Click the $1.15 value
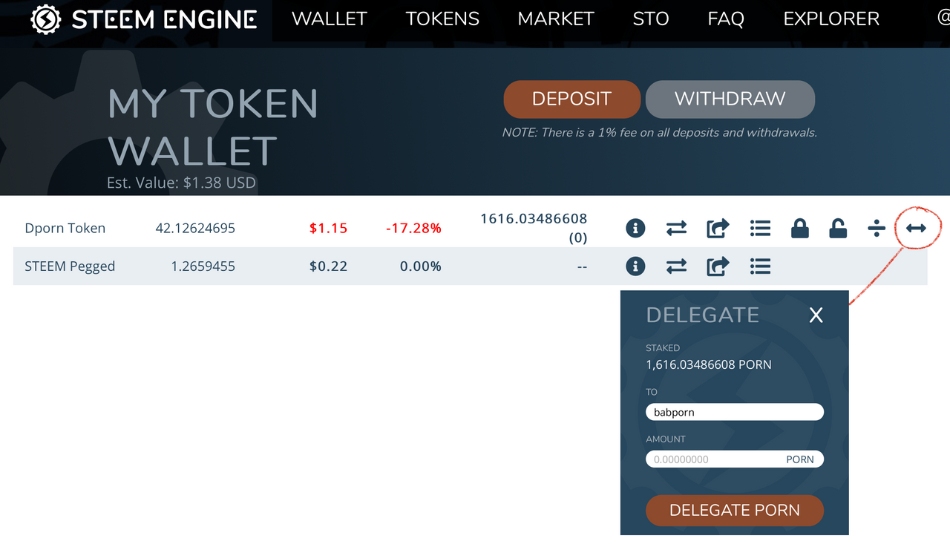 coord(328,229)
